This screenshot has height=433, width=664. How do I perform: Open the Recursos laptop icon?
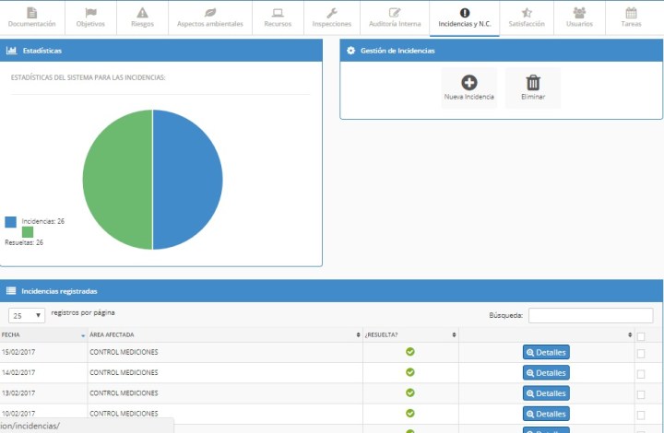[278, 13]
